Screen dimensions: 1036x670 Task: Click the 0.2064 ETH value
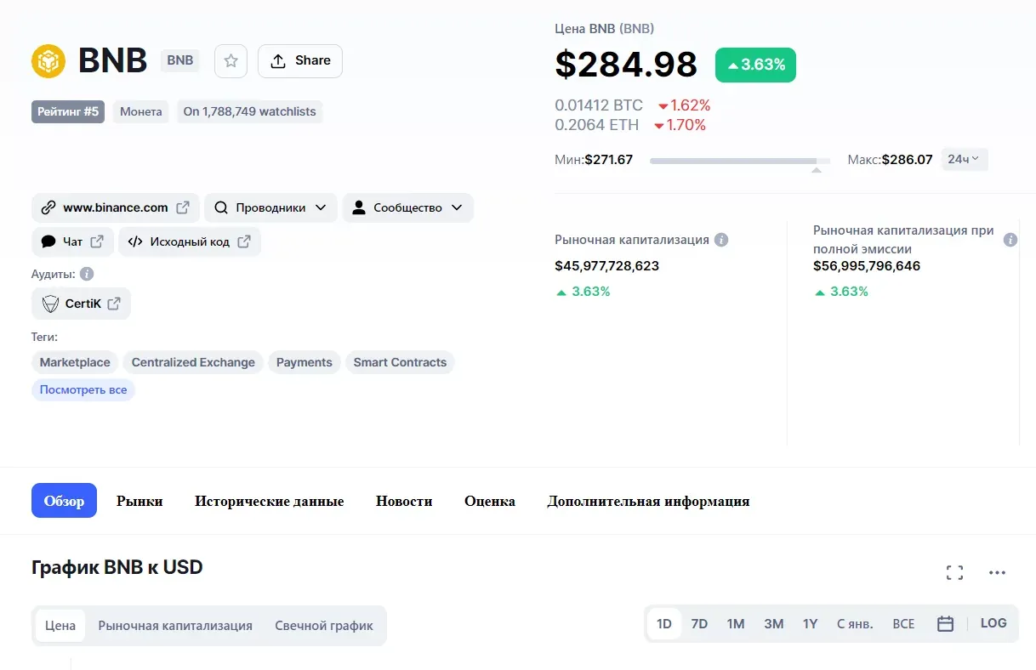pos(596,125)
